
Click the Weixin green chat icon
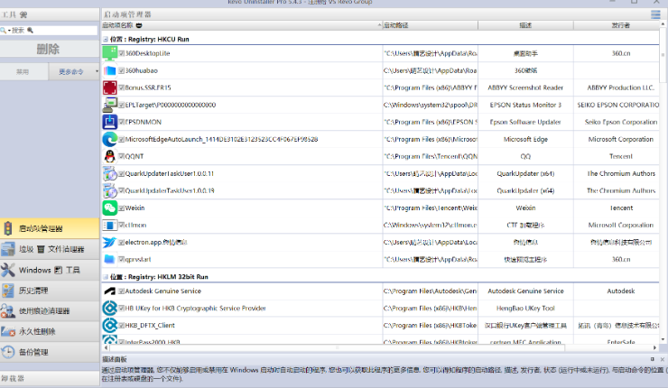pos(109,208)
